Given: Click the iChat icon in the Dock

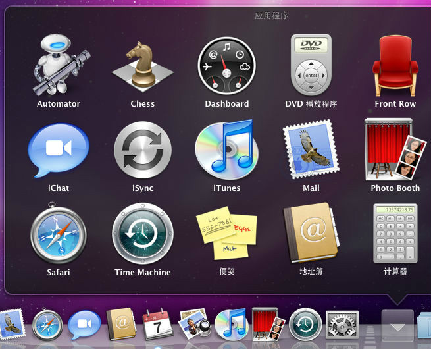Looking at the screenshot, I should 84,325.
